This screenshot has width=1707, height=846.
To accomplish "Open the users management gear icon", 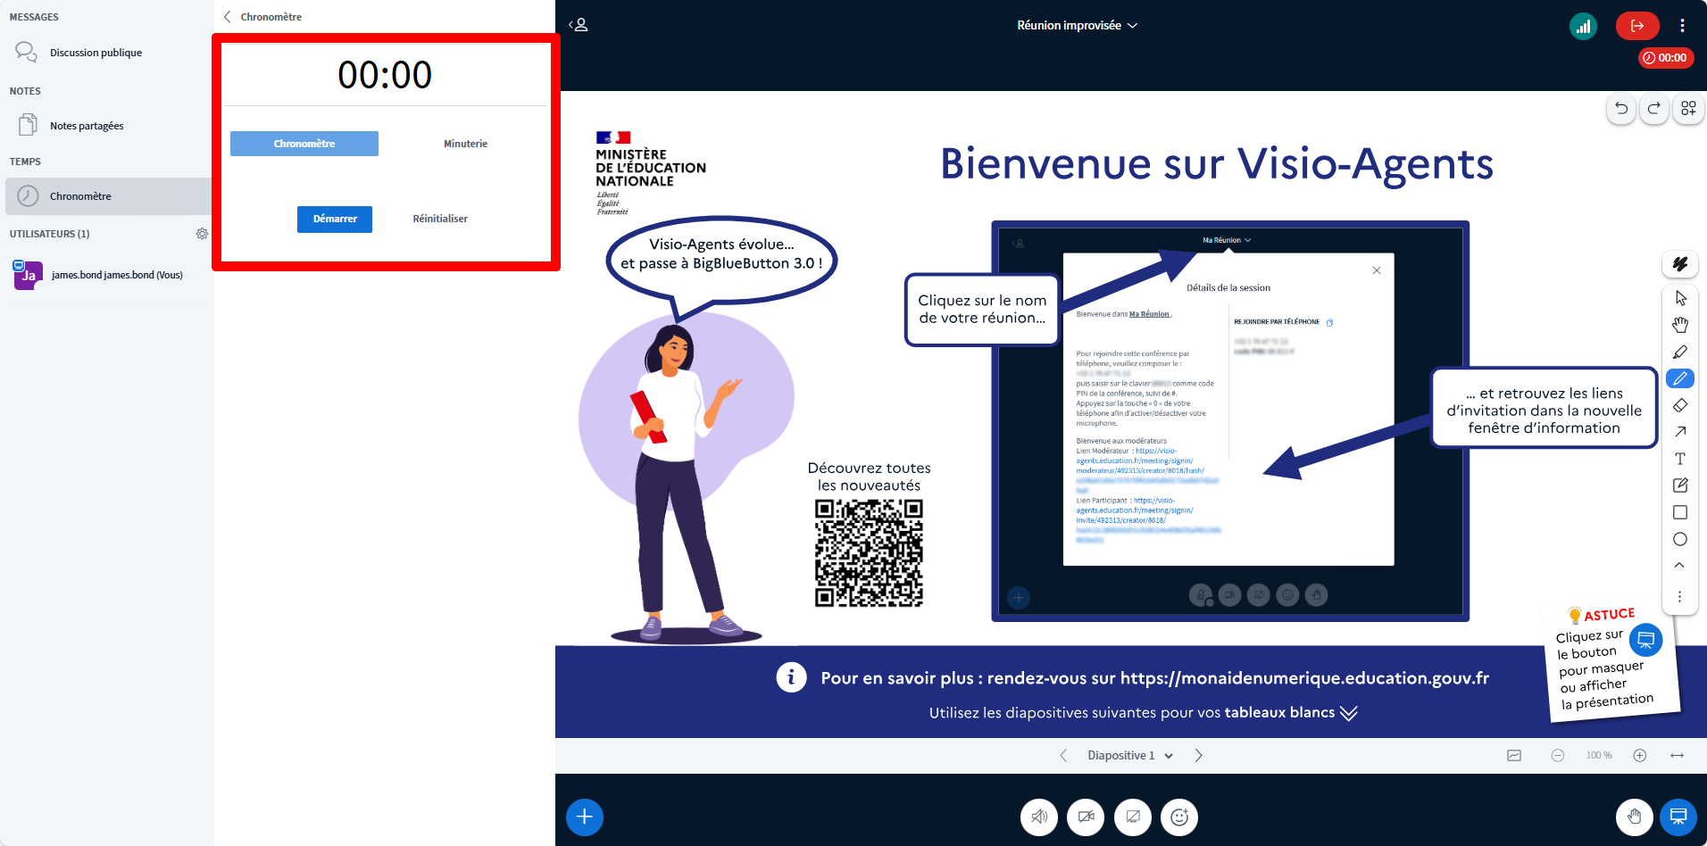I will coord(202,234).
